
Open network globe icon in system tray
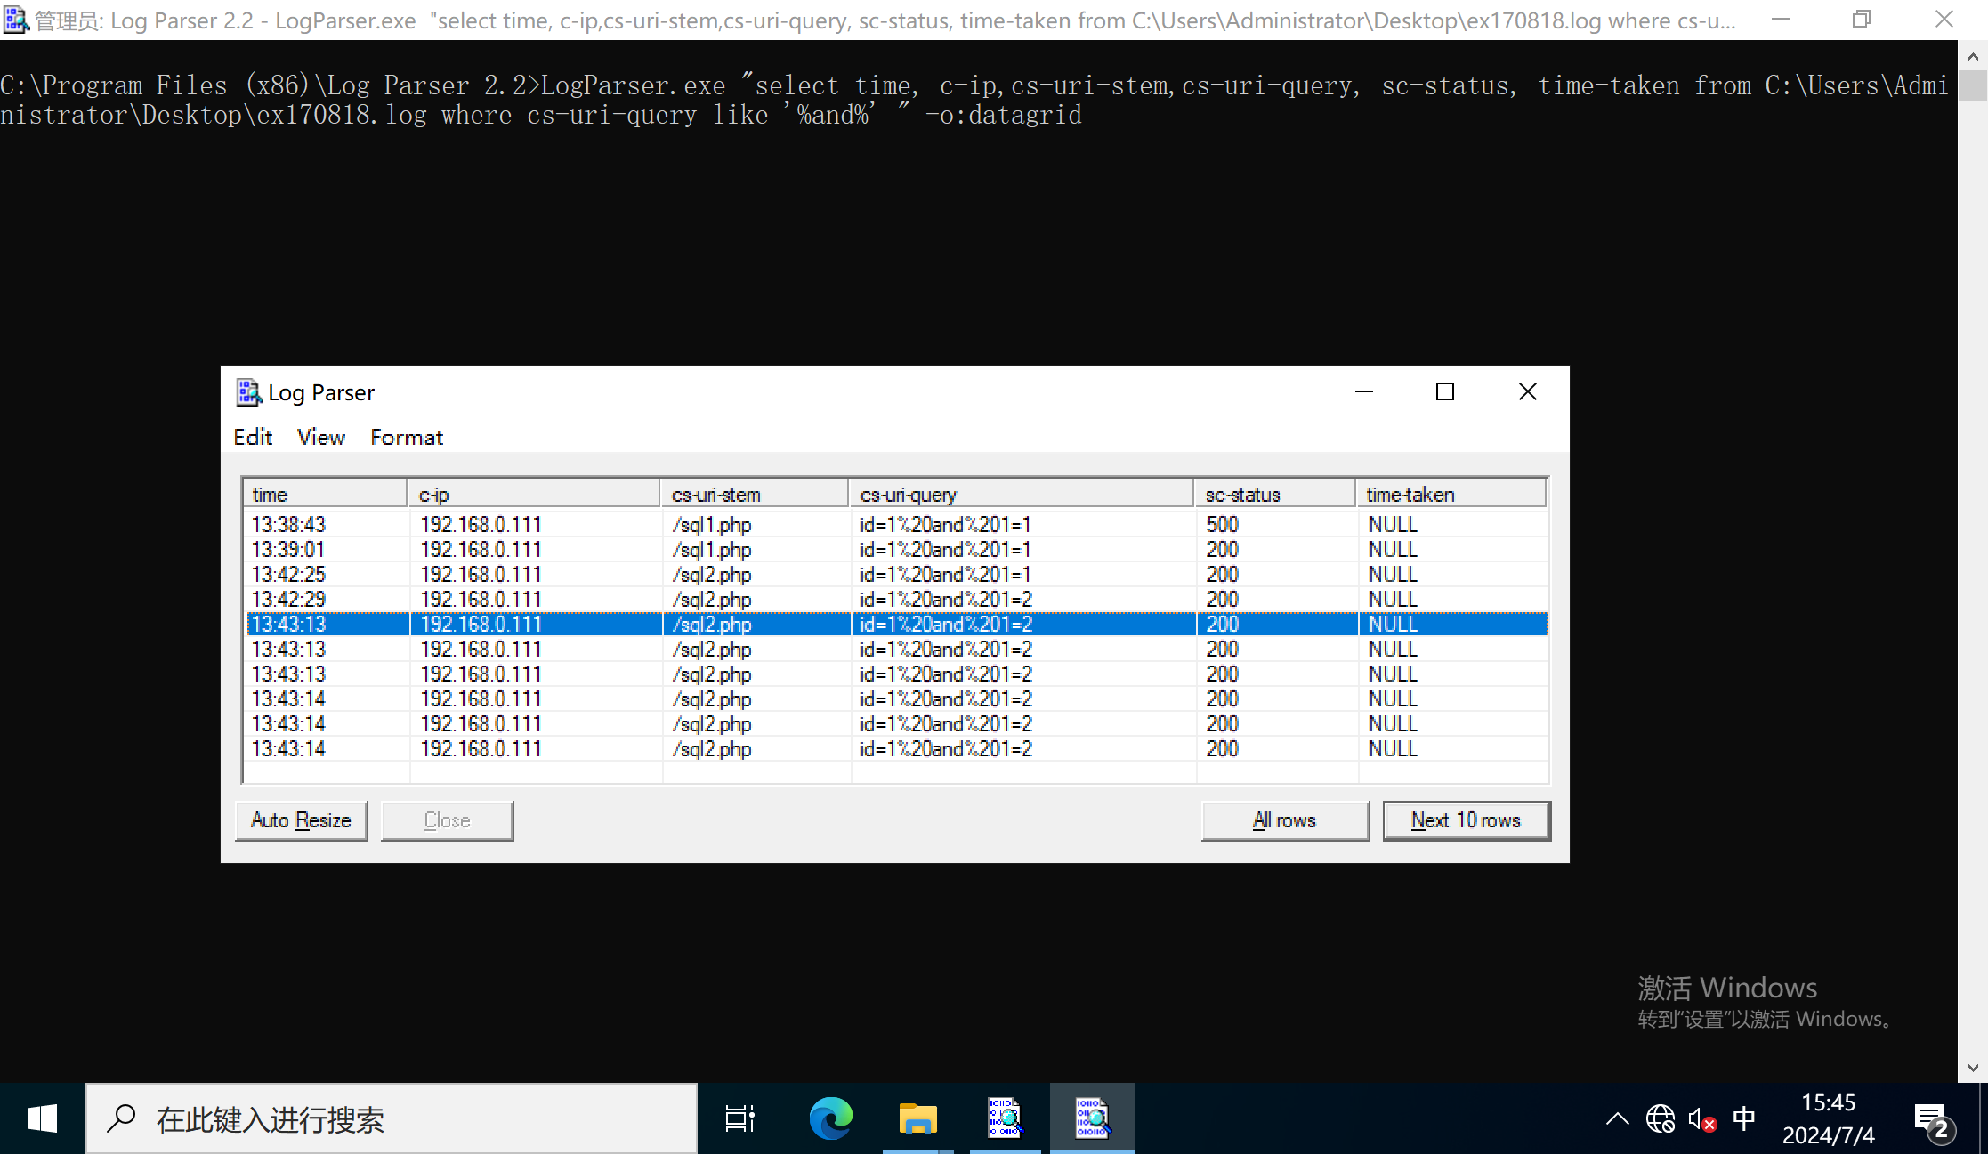[x=1660, y=1119]
